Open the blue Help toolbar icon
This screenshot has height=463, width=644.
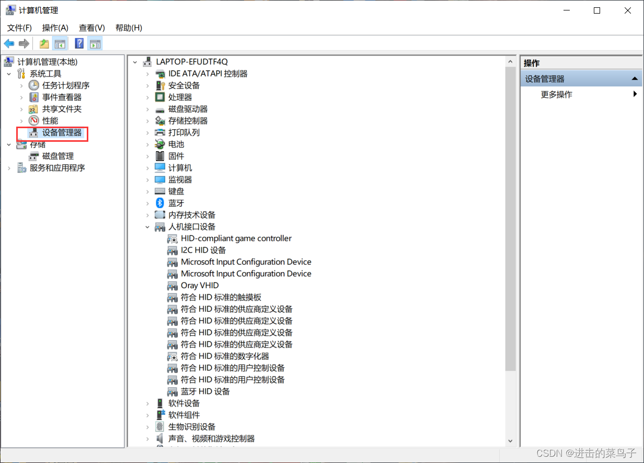(79, 43)
